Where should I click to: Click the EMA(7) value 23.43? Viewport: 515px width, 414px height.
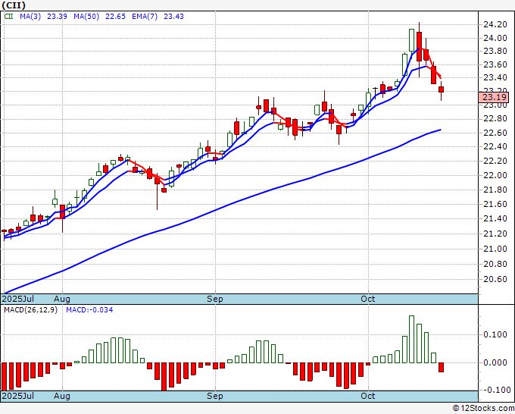(x=173, y=17)
